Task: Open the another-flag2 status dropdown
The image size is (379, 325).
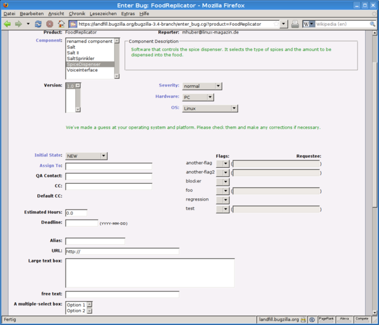Action: (x=222, y=173)
